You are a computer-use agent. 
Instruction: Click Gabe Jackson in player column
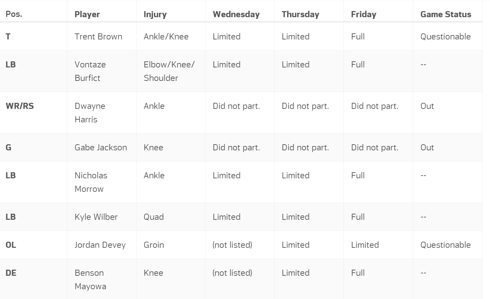click(101, 147)
